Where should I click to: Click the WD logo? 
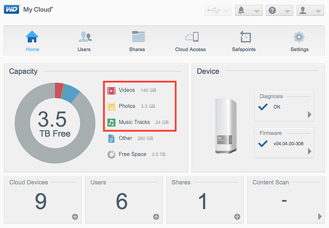pyautogui.click(x=12, y=10)
